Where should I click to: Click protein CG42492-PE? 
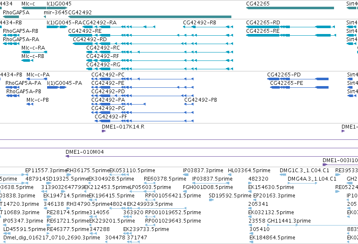tap(143, 87)
